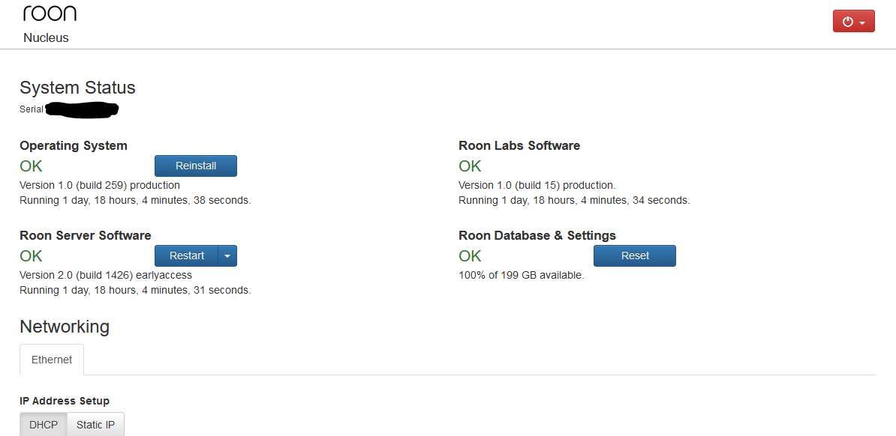
Task: Click 'Version 1.0 (build 259) production' text
Action: click(x=100, y=185)
